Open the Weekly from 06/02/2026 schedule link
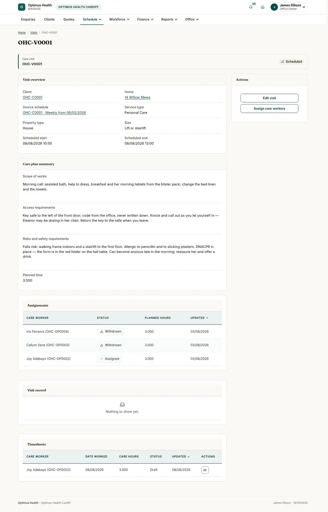 (x=54, y=113)
